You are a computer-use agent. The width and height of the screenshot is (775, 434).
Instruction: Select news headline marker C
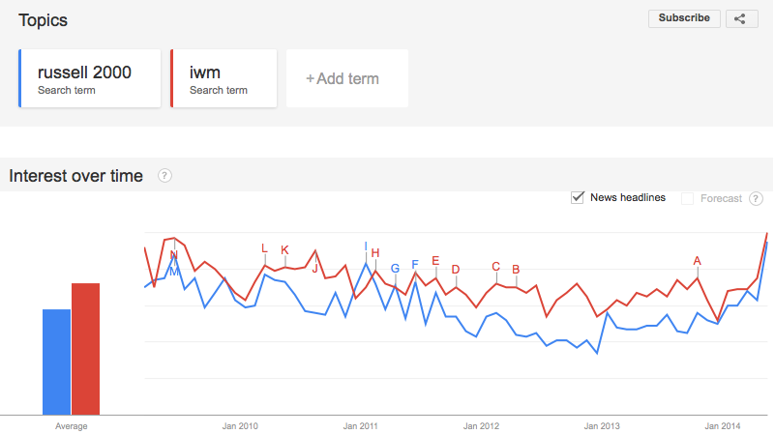(495, 267)
